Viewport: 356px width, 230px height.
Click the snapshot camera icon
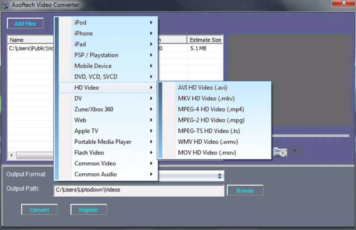point(280,152)
